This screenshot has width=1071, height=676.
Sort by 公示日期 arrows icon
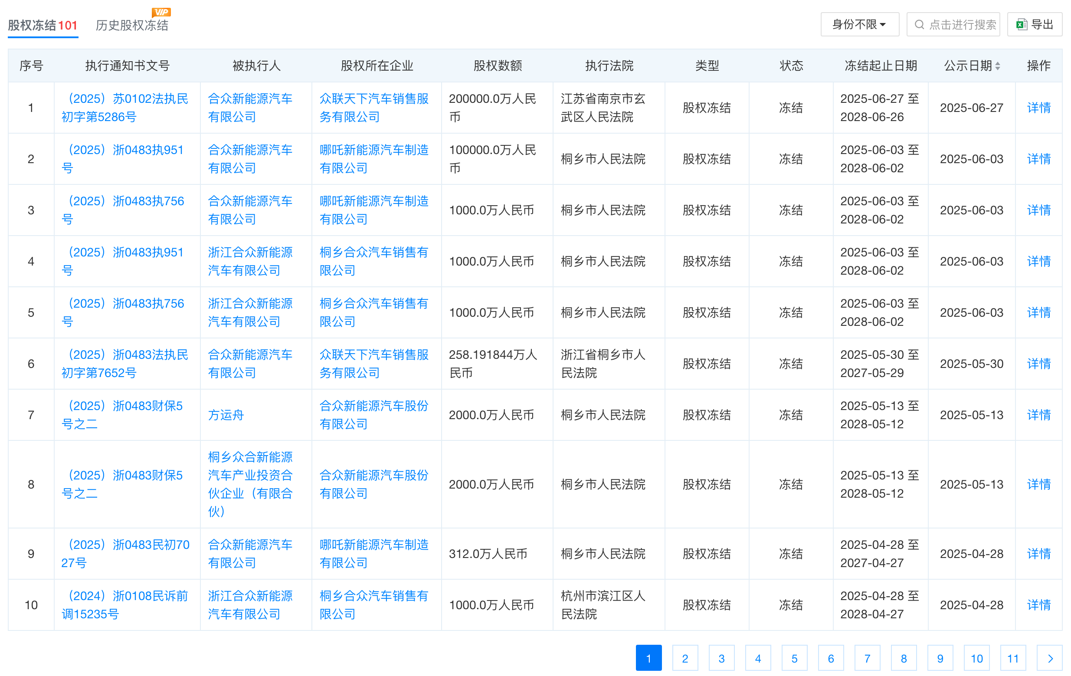pyautogui.click(x=998, y=66)
